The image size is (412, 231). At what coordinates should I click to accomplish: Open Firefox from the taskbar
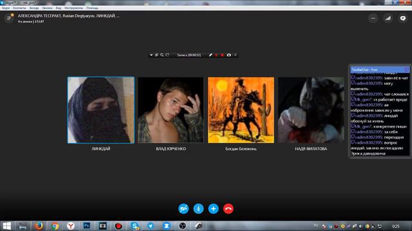(39, 226)
